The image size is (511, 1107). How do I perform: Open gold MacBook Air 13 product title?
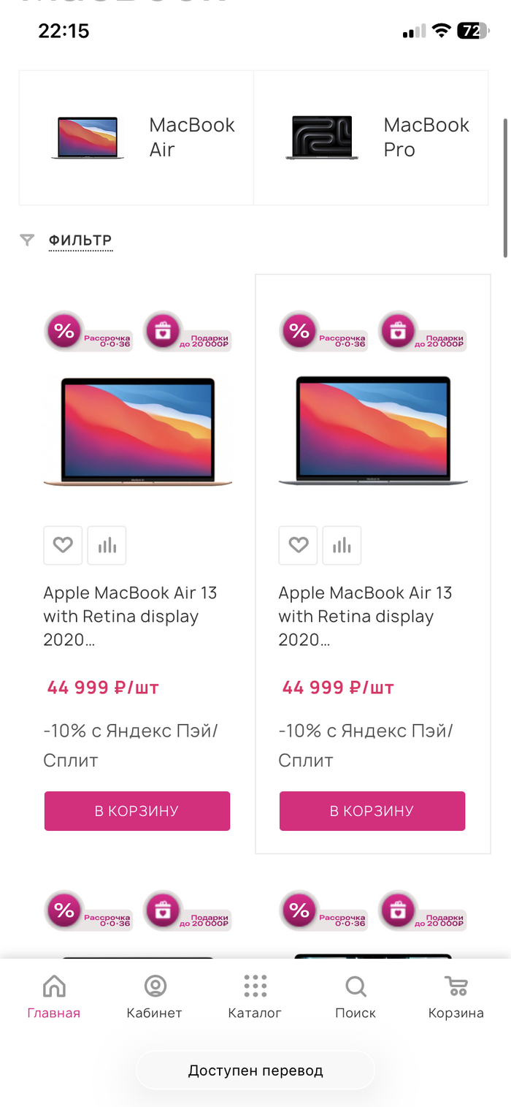point(130,616)
